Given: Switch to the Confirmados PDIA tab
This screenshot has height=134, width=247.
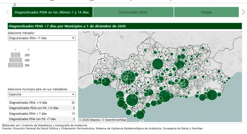Looking at the screenshot, I should point(133,12).
